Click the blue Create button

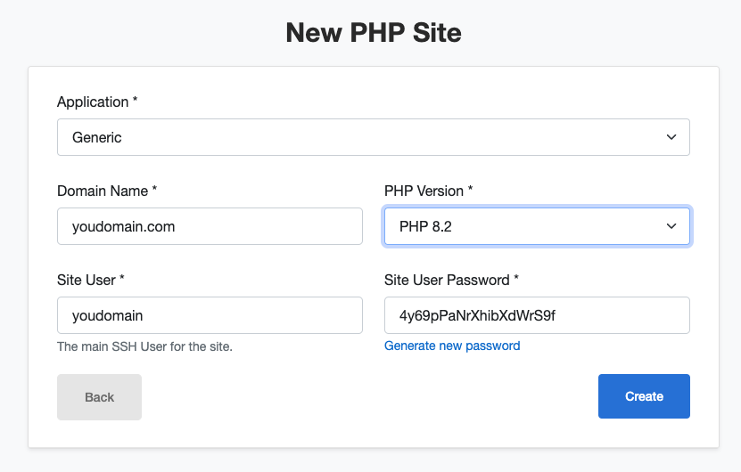pyautogui.click(x=644, y=396)
